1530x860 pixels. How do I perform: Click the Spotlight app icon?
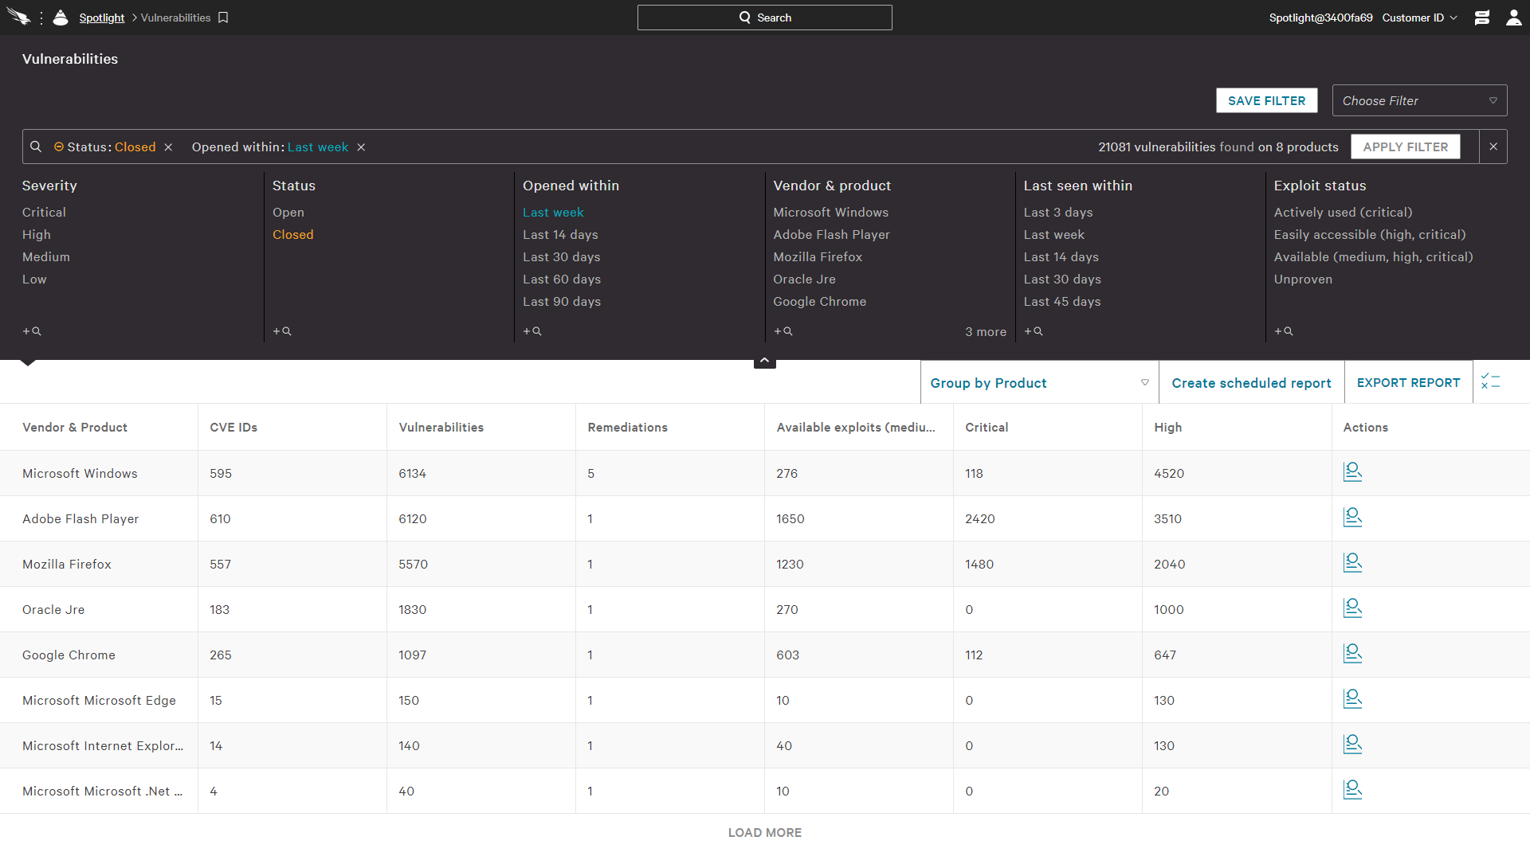point(61,18)
